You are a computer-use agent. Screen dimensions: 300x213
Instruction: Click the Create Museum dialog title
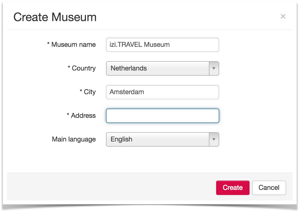(x=55, y=17)
